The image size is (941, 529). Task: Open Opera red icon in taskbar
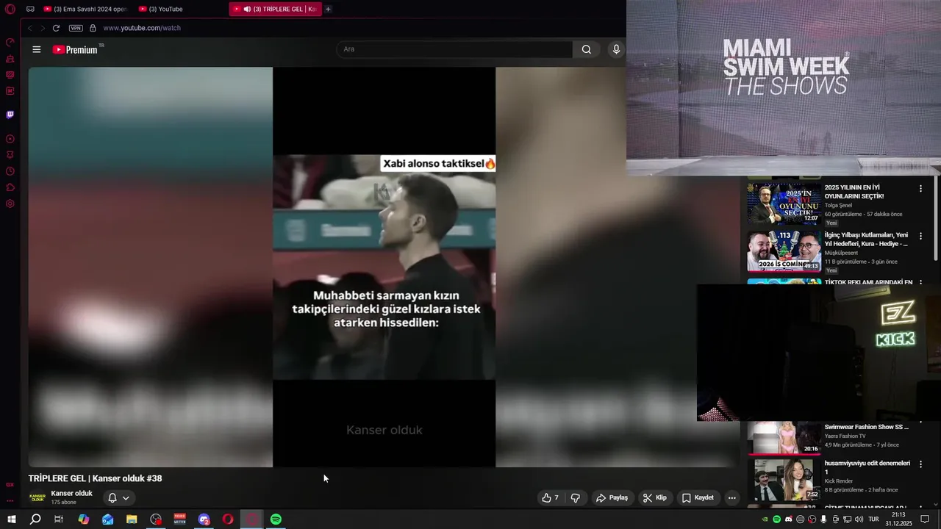click(x=228, y=519)
